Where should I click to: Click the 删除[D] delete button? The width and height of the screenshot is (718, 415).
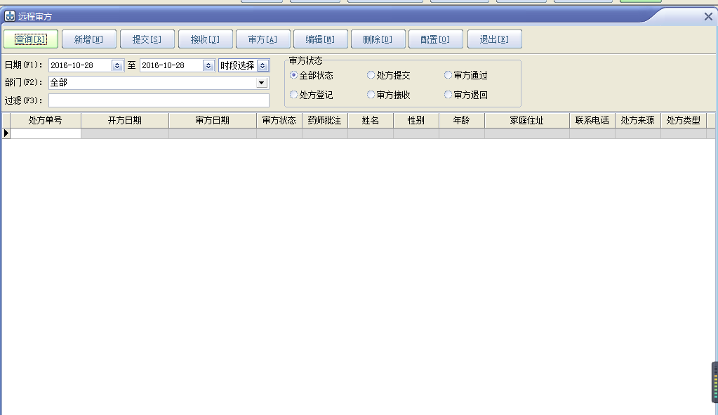coord(378,39)
